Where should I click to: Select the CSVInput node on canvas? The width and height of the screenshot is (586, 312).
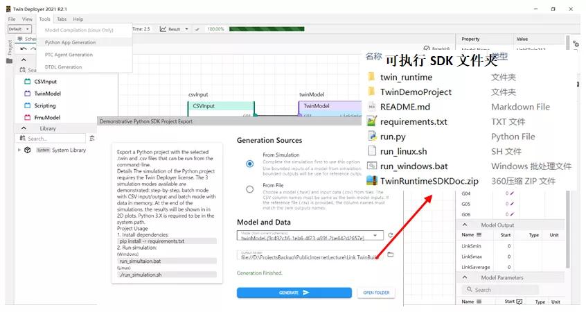[x=221, y=107]
